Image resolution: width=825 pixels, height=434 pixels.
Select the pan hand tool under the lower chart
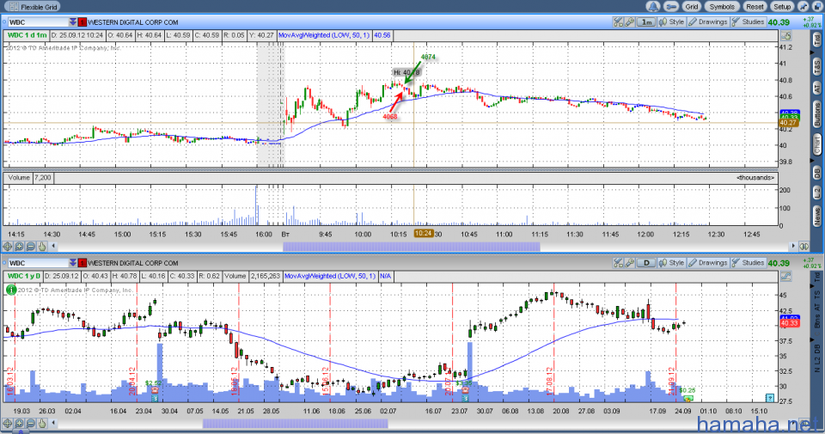42,423
